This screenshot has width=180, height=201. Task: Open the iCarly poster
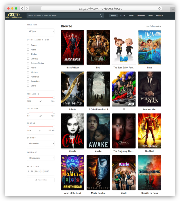[x=124, y=173]
